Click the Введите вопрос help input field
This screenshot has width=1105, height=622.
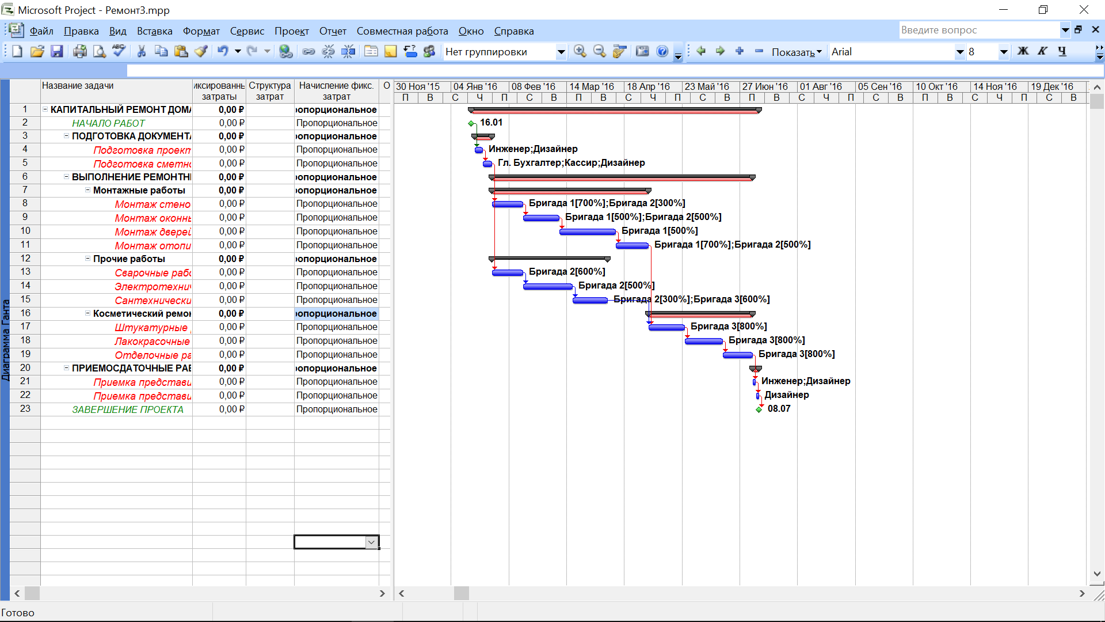pyautogui.click(x=978, y=30)
